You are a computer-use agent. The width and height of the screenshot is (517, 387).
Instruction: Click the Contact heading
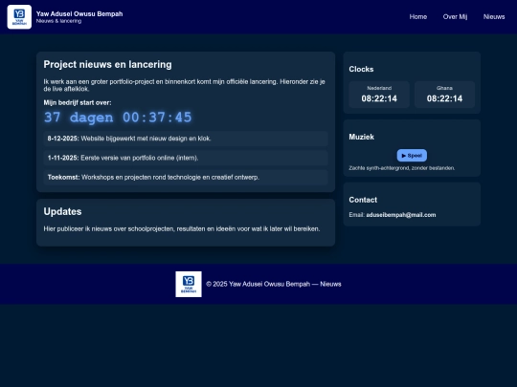coord(363,200)
